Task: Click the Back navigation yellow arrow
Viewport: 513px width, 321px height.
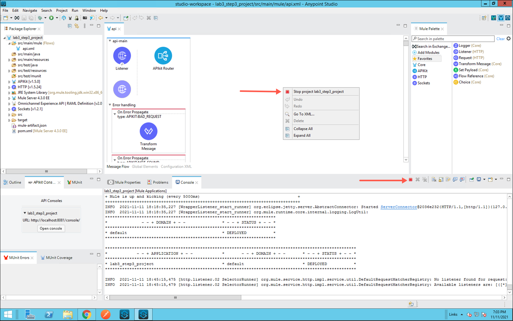Action: (101, 18)
